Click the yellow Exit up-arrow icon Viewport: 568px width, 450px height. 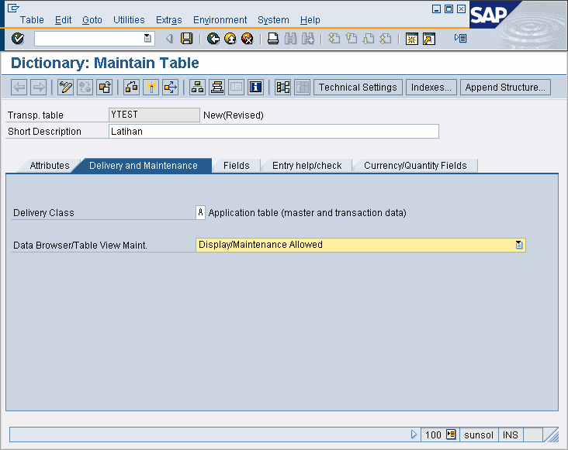point(230,38)
